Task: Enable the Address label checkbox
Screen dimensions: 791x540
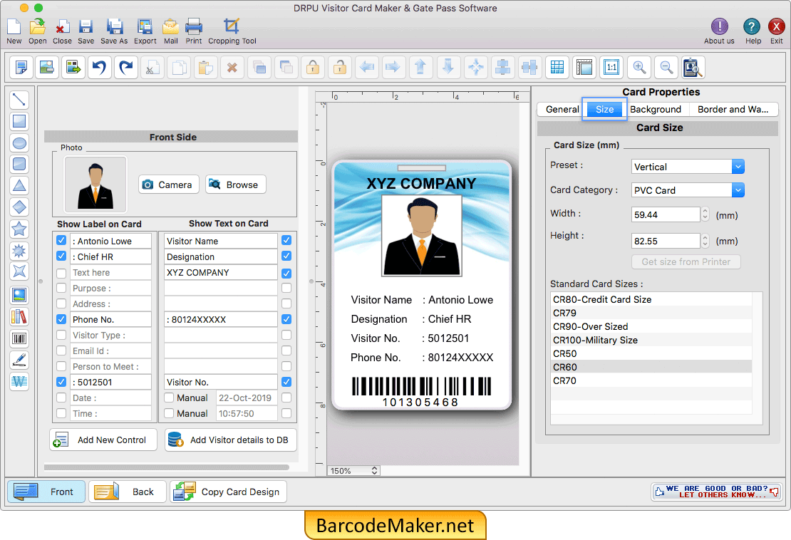Action: pyautogui.click(x=61, y=303)
